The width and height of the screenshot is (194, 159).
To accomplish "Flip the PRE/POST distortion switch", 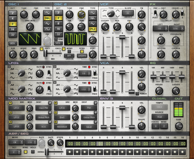I will point(155,13).
